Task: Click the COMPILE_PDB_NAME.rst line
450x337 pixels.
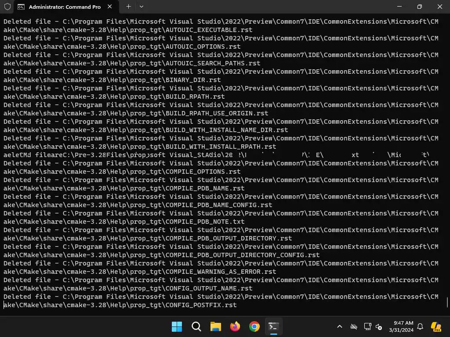Action: tap(124, 188)
